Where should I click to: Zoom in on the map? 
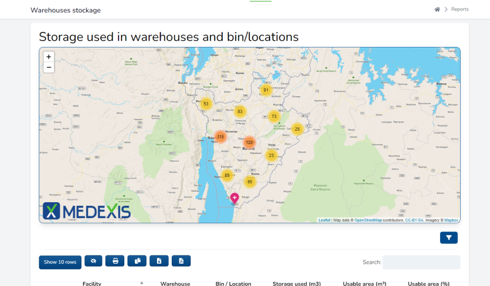(49, 57)
